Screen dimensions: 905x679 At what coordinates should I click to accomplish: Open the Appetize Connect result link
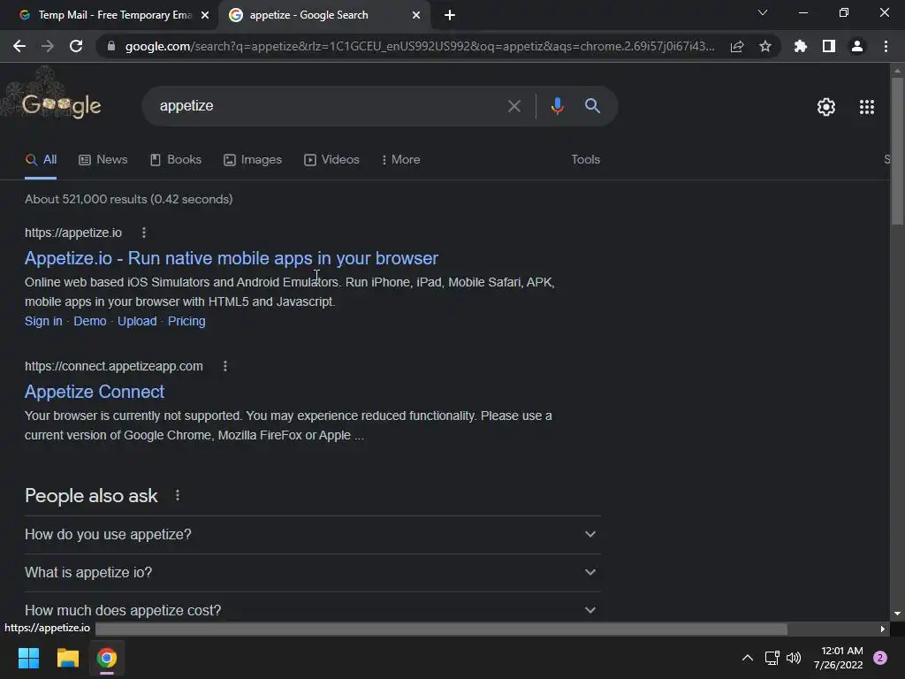pos(95,392)
